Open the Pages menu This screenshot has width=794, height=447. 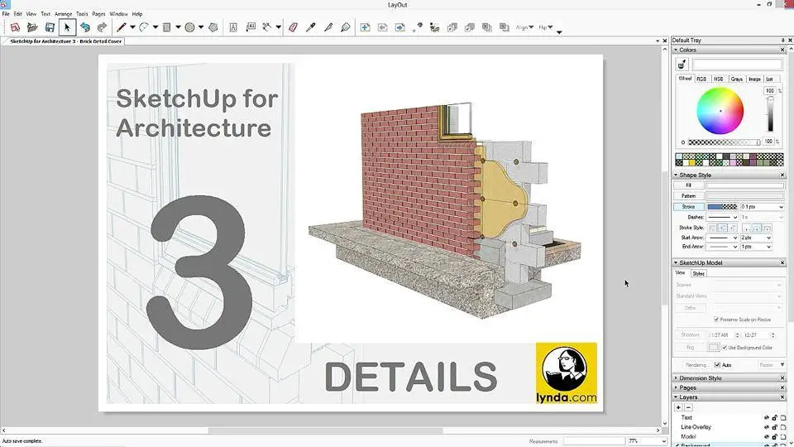click(98, 14)
